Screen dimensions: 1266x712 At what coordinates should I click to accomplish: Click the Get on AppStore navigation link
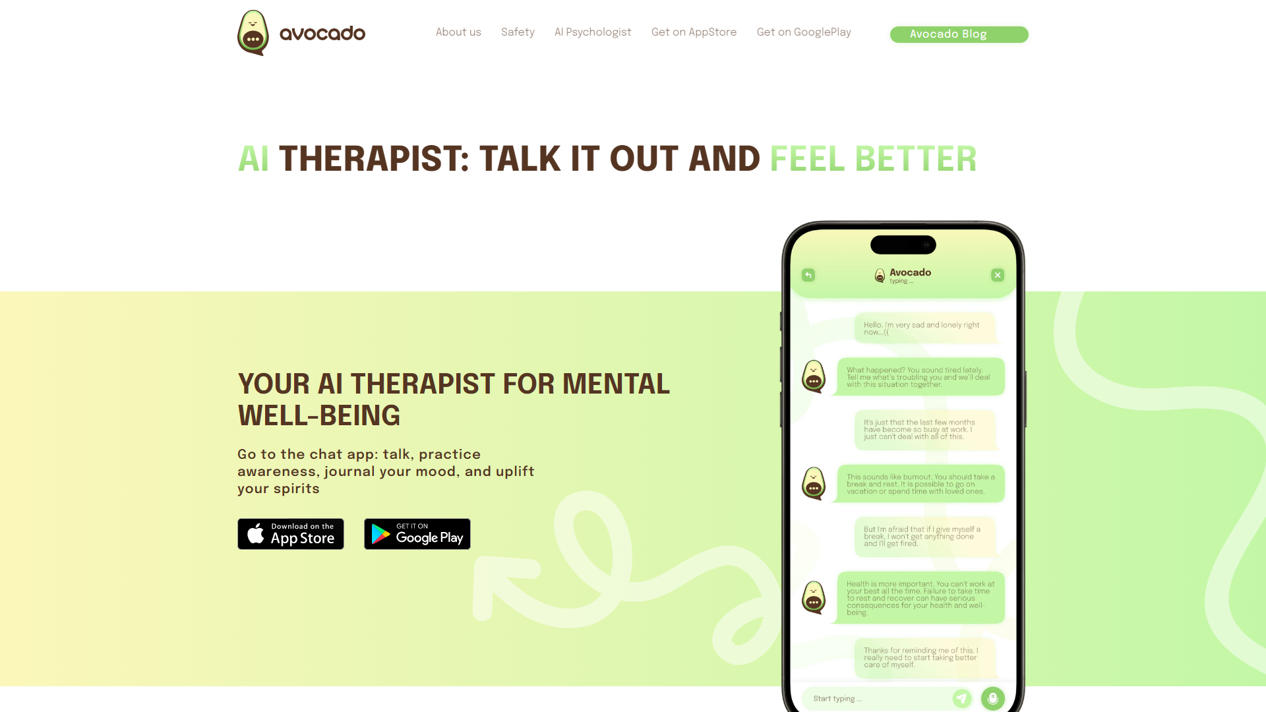pyautogui.click(x=693, y=32)
